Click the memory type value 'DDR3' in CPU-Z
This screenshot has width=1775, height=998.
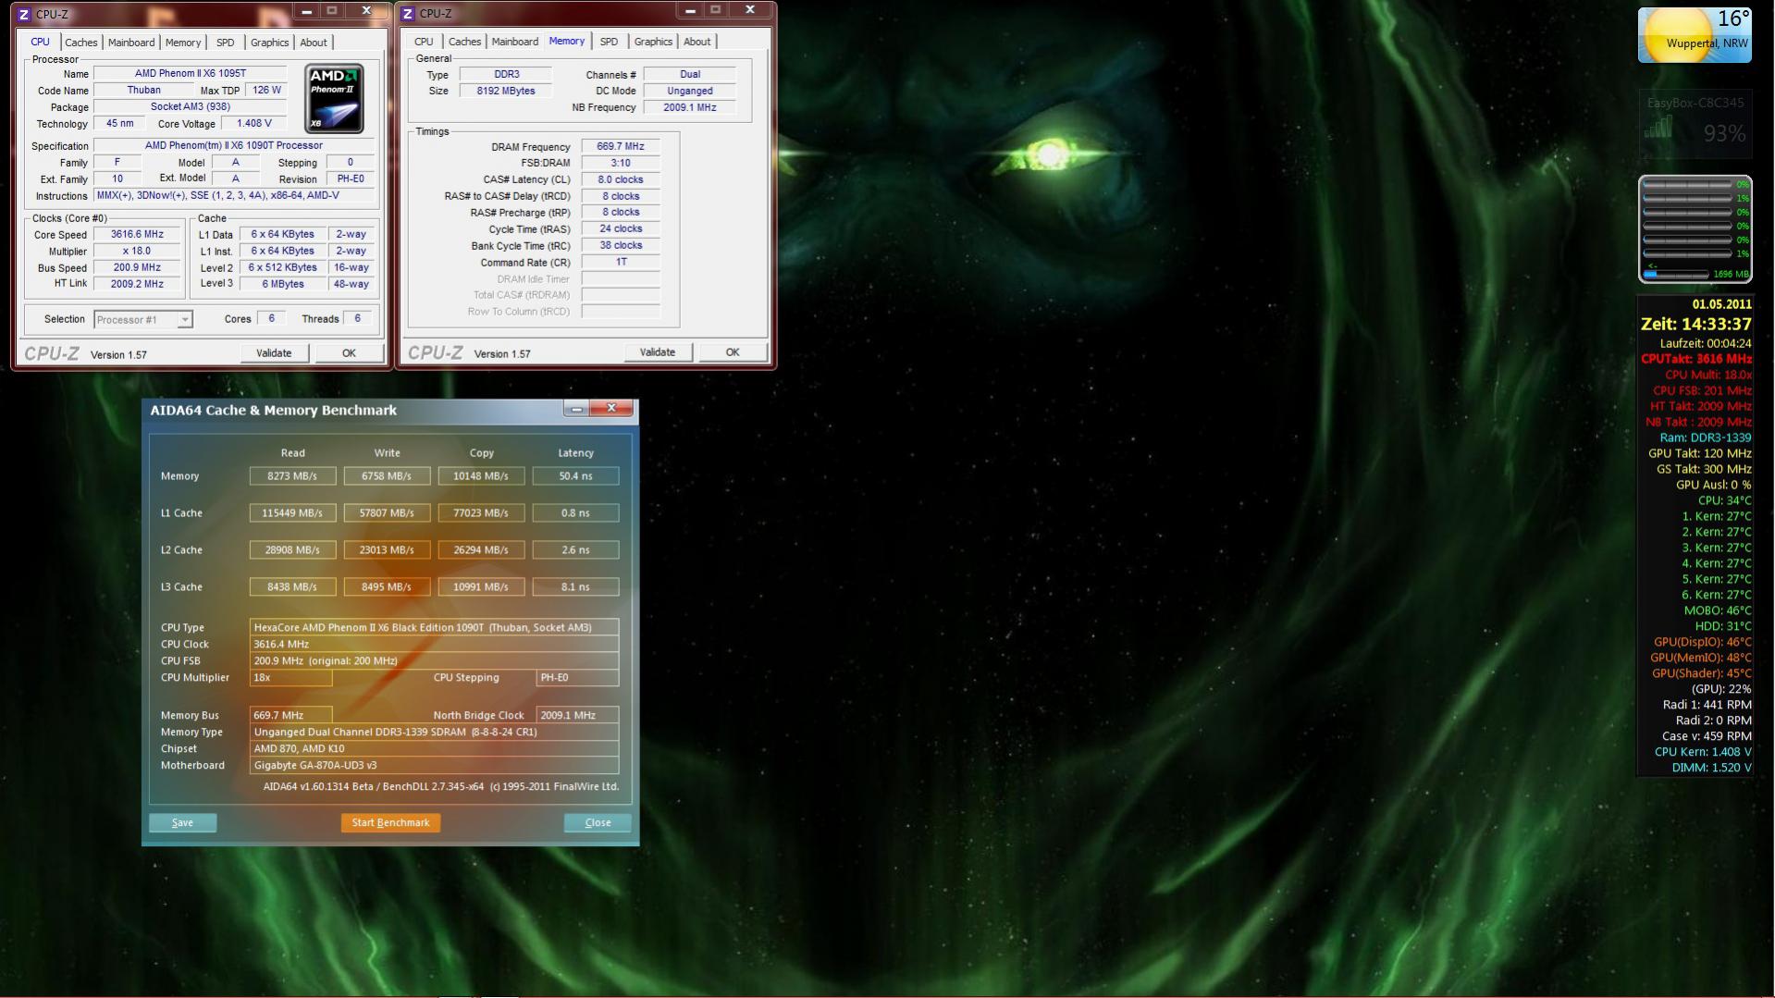pos(506,74)
